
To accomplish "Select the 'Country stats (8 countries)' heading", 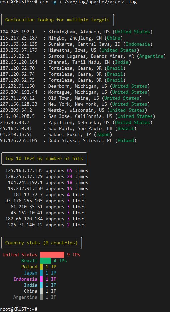I will pyautogui.click(x=41, y=243).
